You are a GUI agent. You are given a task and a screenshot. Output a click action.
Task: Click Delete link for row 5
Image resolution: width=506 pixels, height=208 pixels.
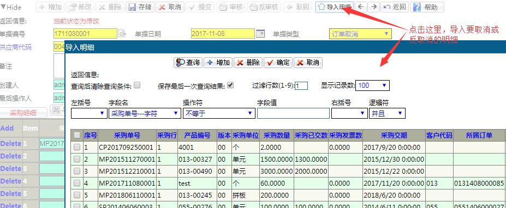tap(11, 193)
